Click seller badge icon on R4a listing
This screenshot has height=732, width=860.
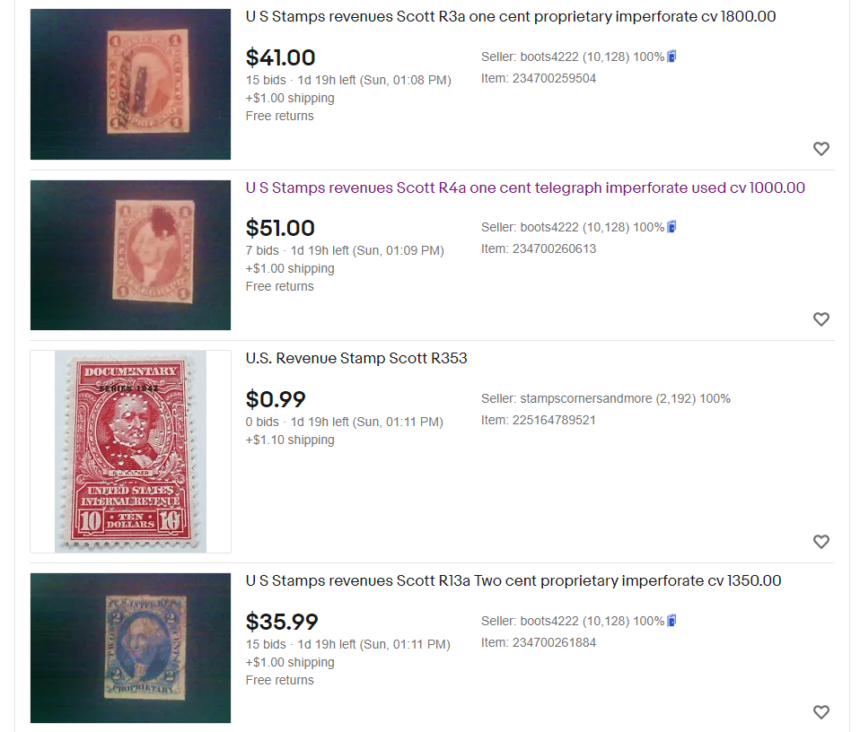pyautogui.click(x=671, y=227)
